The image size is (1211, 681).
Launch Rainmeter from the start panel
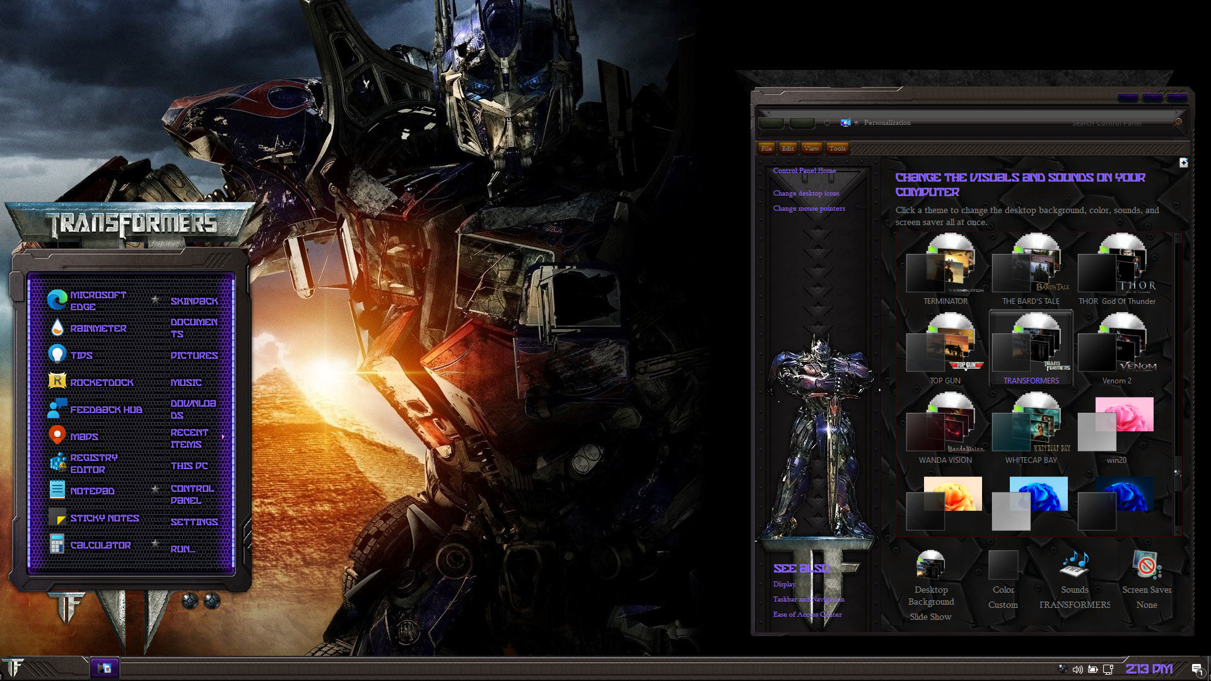coord(97,328)
